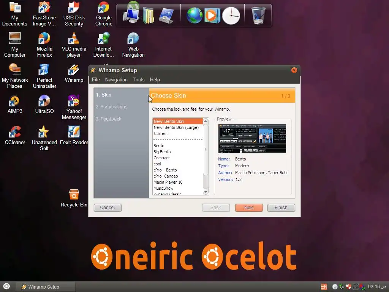Select cPro__Bento skin
Viewport: 389px width, 292px height.
(178, 170)
